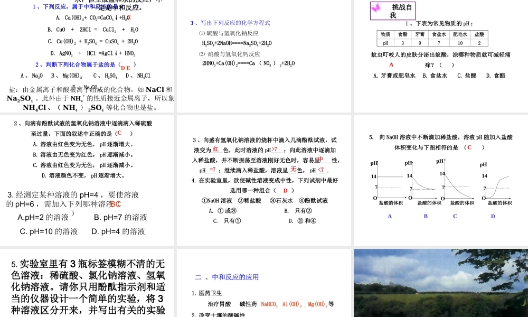This screenshot has height=317, width=528.
Task: Click table header cell 盐酸
Action: click(x=479, y=34)
